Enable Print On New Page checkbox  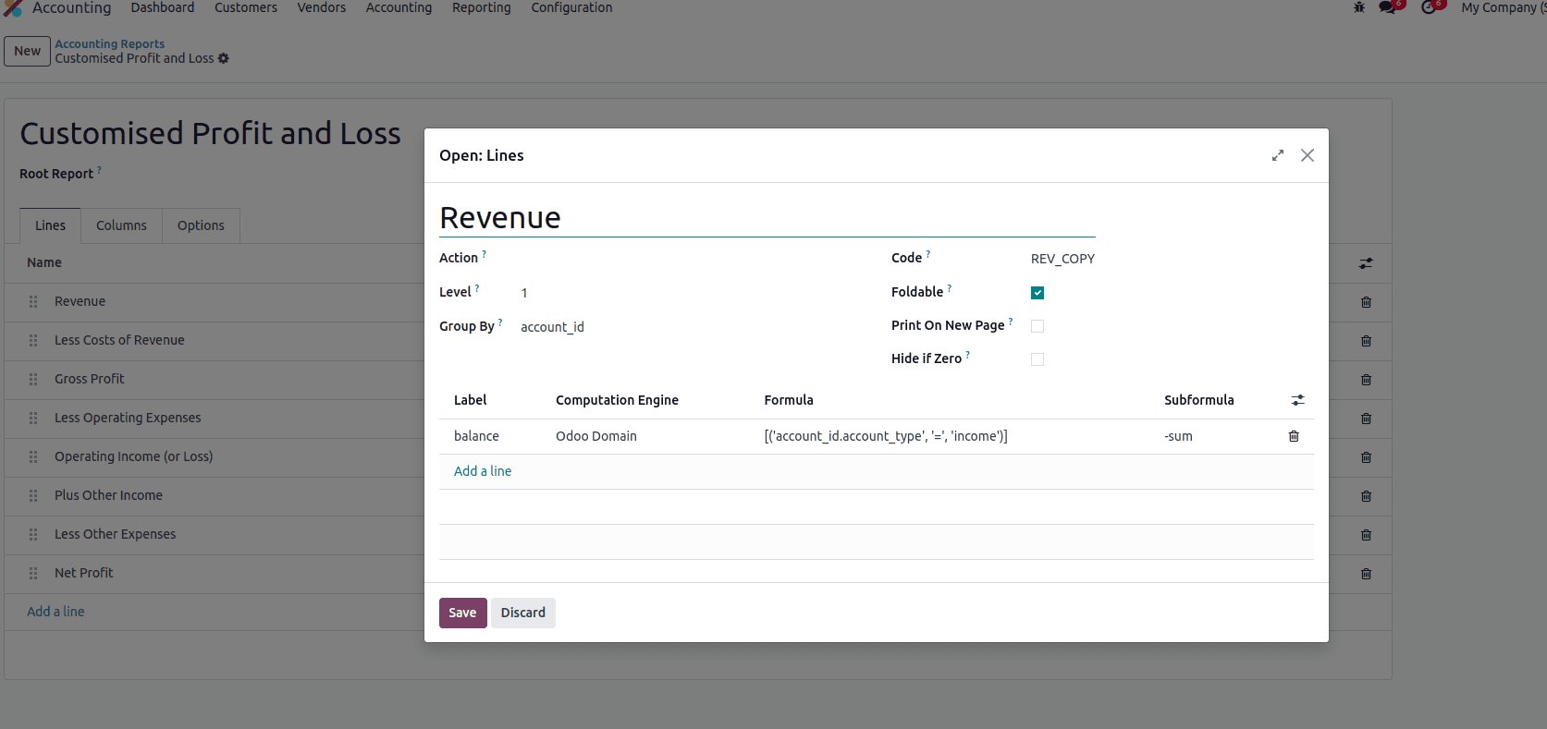(x=1037, y=326)
